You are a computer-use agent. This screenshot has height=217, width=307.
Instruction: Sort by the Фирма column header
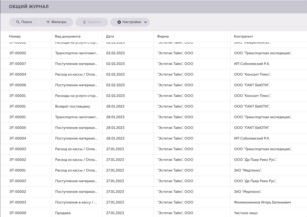pyautogui.click(x=163, y=36)
